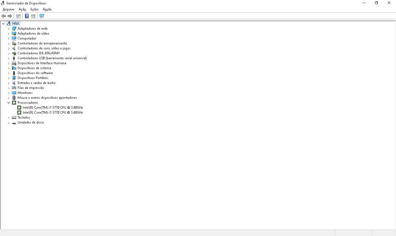Select the first Intel Core i7-3770 processor icon
The image size is (396, 236).
pyautogui.click(x=19, y=108)
